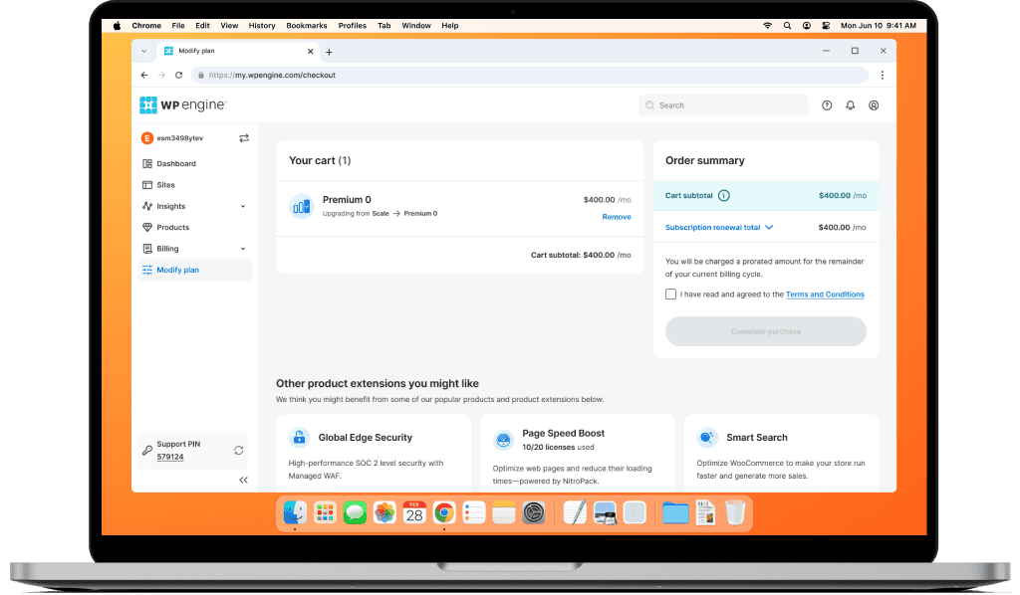Expand the Insights sidebar section
This screenshot has width=1020, height=595.
[243, 207]
